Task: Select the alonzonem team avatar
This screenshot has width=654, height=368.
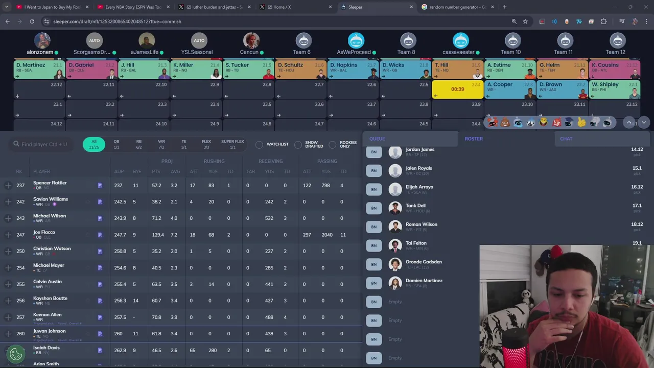Action: coord(42,40)
